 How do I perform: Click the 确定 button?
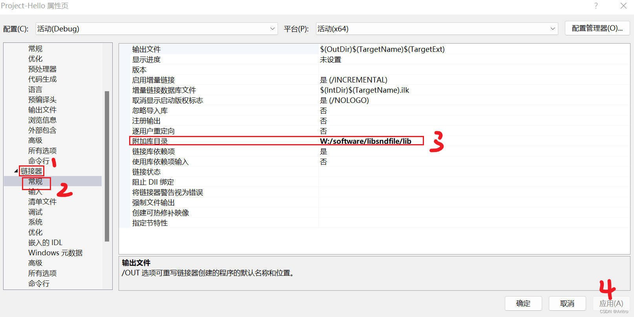click(523, 303)
